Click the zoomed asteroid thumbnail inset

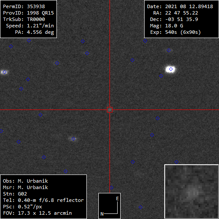pyautogui.click(x=192, y=192)
